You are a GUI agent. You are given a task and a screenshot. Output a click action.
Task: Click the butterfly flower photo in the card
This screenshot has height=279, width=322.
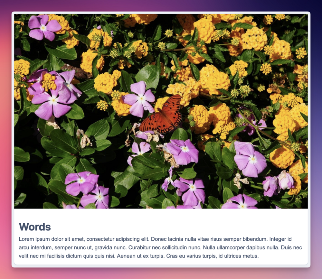click(x=161, y=111)
